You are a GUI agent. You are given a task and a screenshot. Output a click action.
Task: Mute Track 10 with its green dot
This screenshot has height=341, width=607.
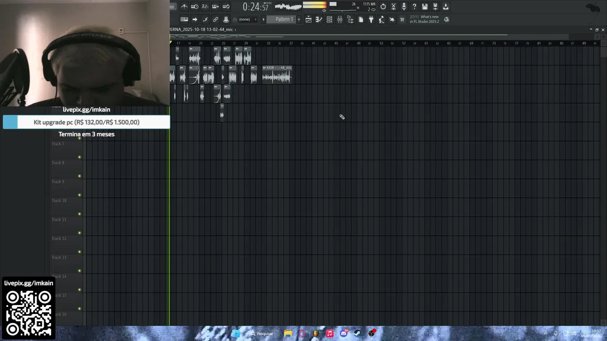(80, 214)
